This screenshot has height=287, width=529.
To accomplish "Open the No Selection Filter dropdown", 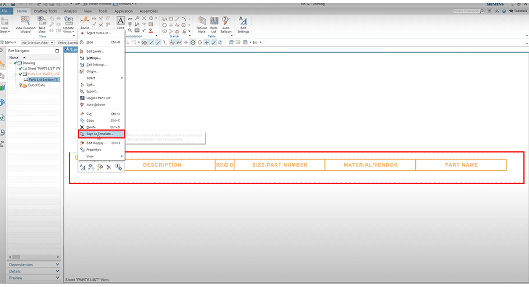I will (38, 43).
